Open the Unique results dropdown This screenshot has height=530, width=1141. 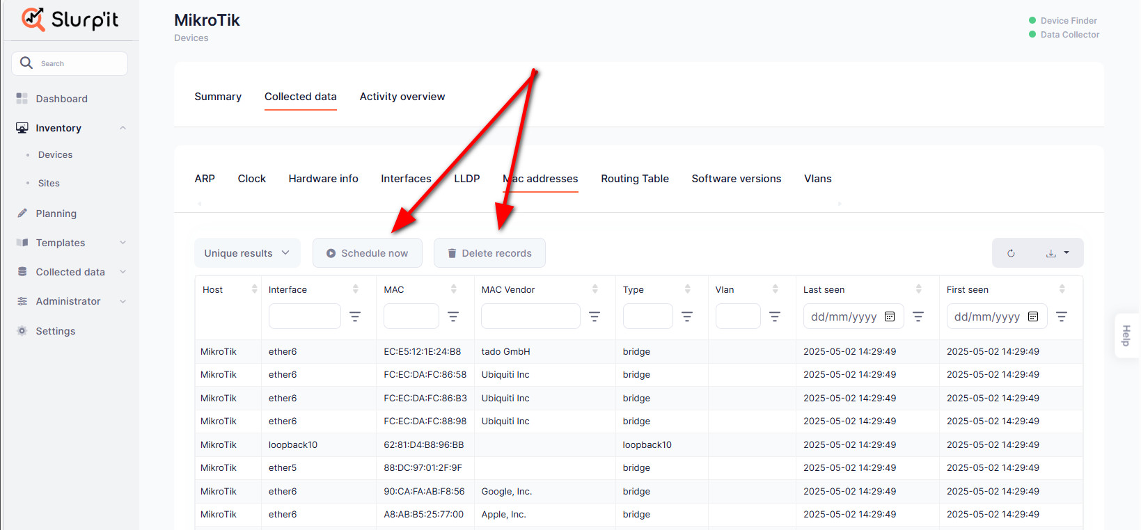coord(247,253)
